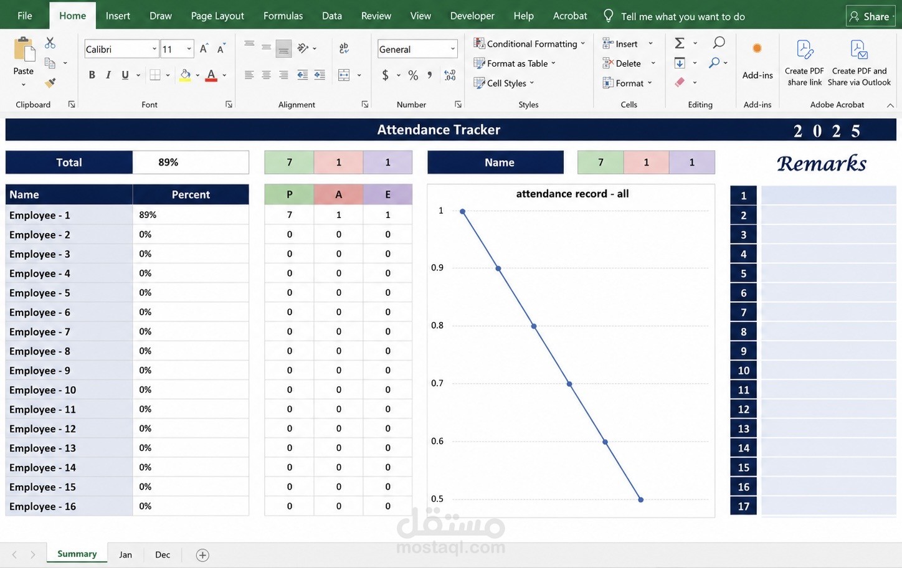Apply Percent Style format

[x=413, y=75]
